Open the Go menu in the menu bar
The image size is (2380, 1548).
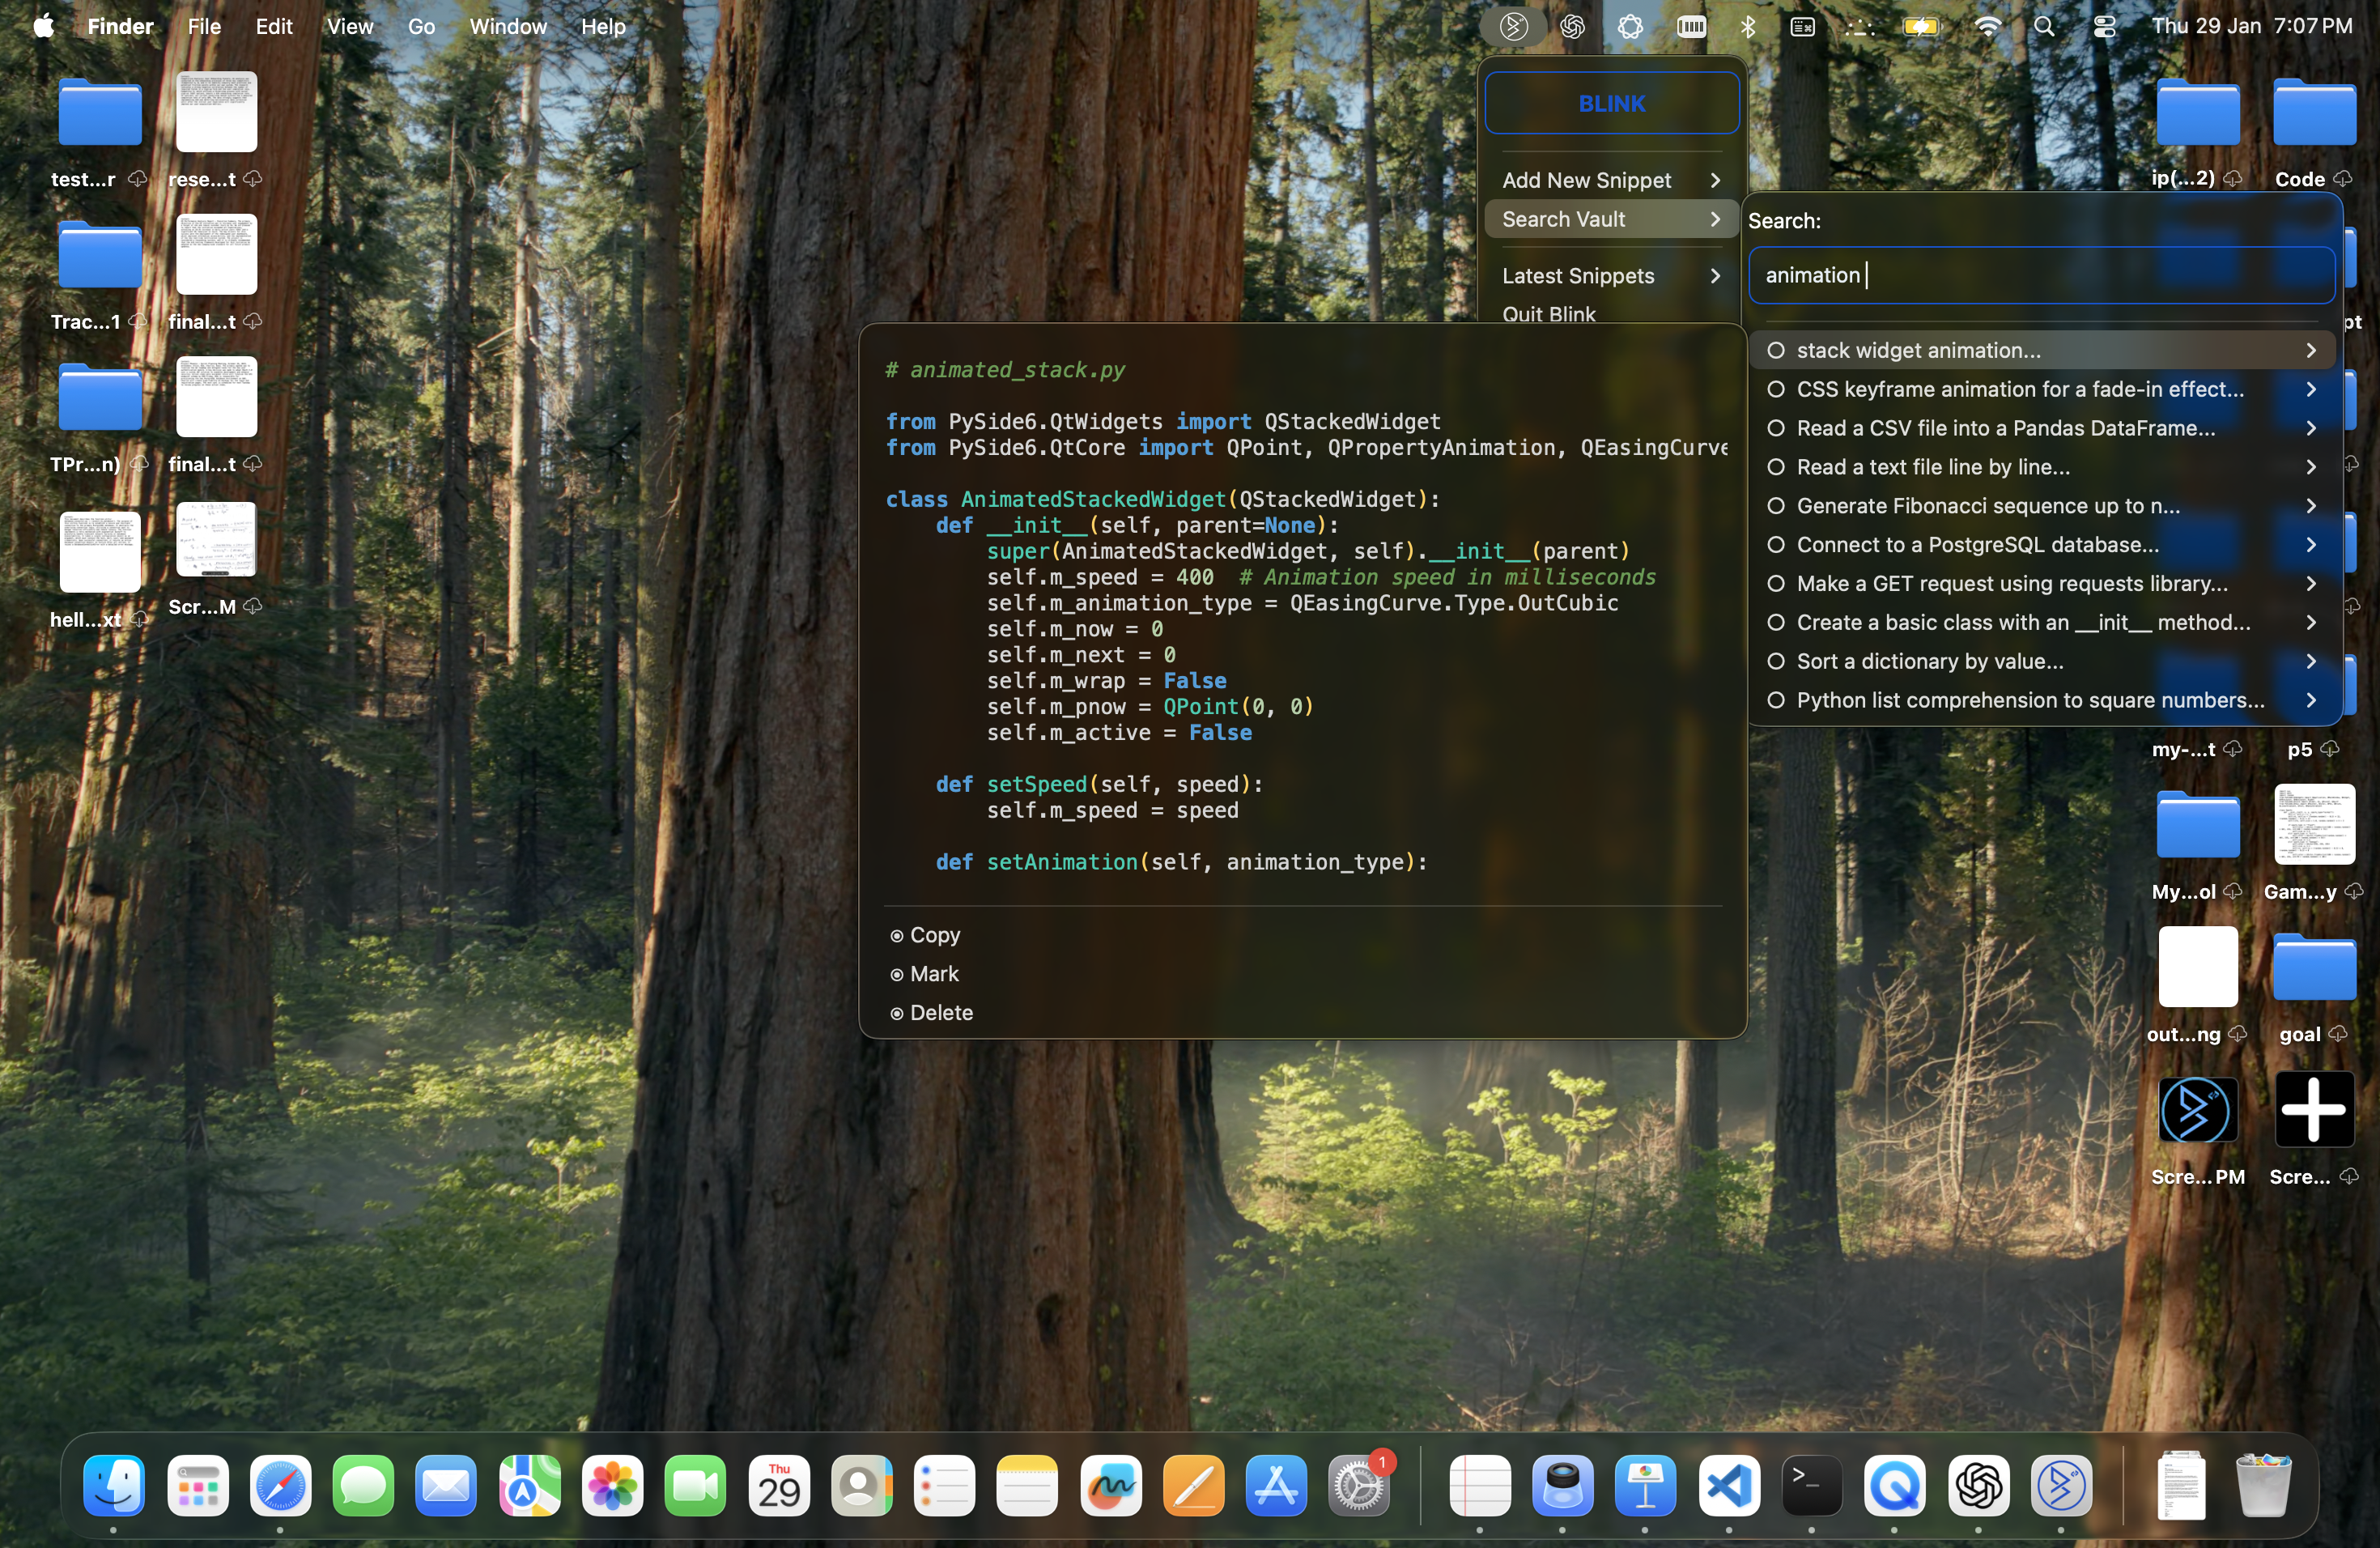(422, 26)
